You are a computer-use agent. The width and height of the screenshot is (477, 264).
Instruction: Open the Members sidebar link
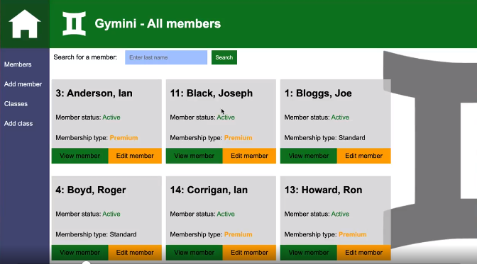pyautogui.click(x=18, y=64)
